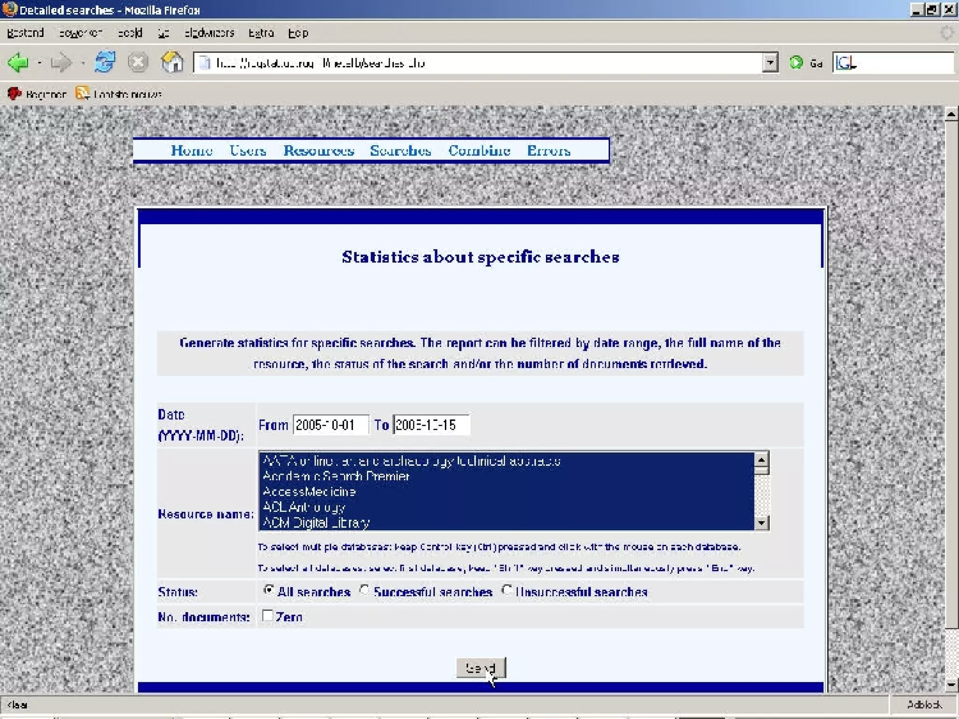
Task: Open the Back button history dropdown arrow
Action: (40, 62)
